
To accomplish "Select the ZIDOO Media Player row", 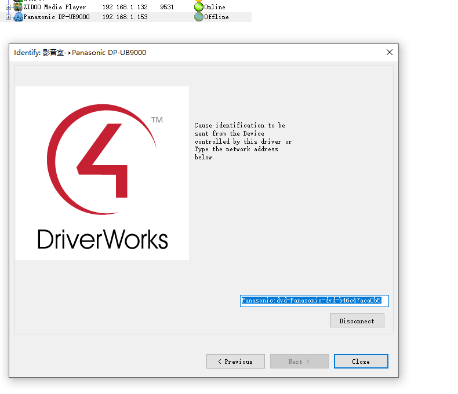I will (x=54, y=7).
